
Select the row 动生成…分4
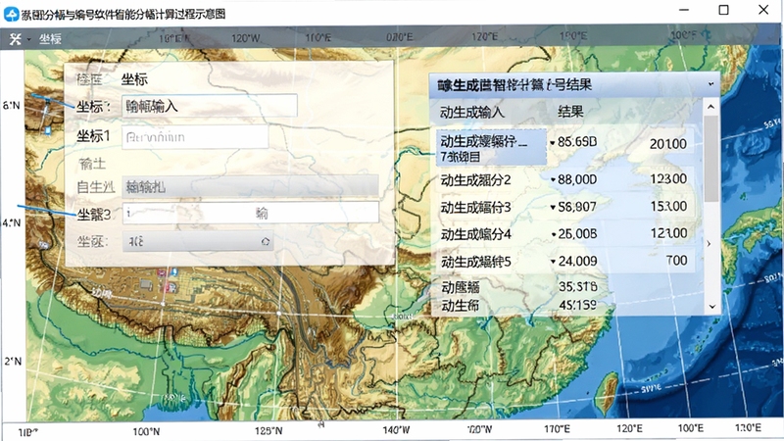pos(565,233)
